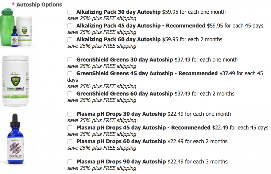The height and width of the screenshot is (174, 271).
Task: Check GreenShield Greens 45 day Autoship option
Action: coord(70,74)
